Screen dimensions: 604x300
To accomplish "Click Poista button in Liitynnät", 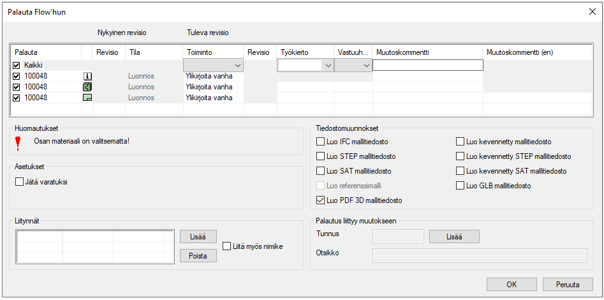I will tap(198, 255).
